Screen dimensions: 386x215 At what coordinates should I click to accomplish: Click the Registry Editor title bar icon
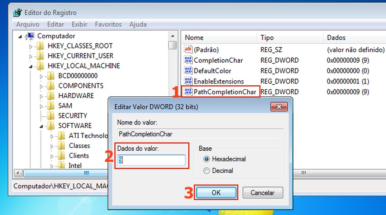pos(18,13)
